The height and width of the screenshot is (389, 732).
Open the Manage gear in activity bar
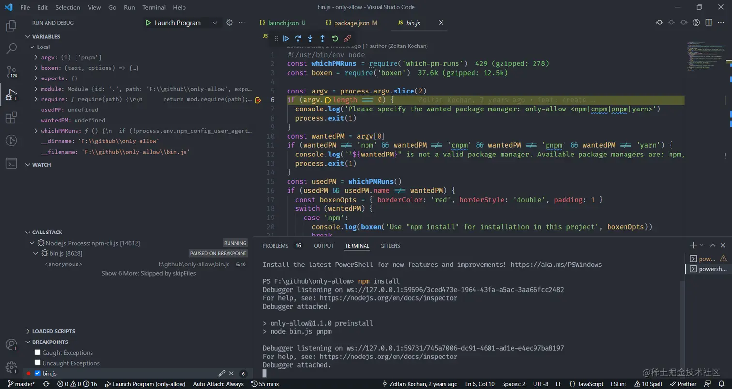pyautogui.click(x=11, y=367)
